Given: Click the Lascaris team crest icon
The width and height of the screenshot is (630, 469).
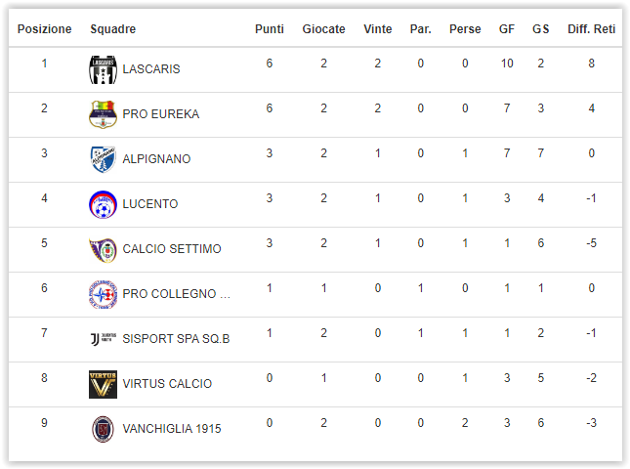Looking at the screenshot, I should [103, 69].
